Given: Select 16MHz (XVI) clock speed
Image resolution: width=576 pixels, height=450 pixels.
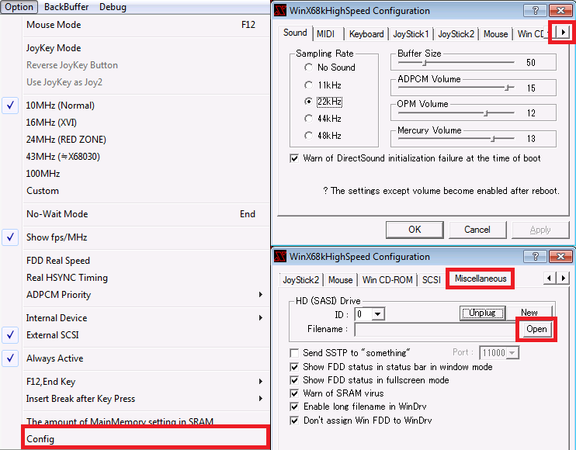Looking at the screenshot, I should 145,123.
